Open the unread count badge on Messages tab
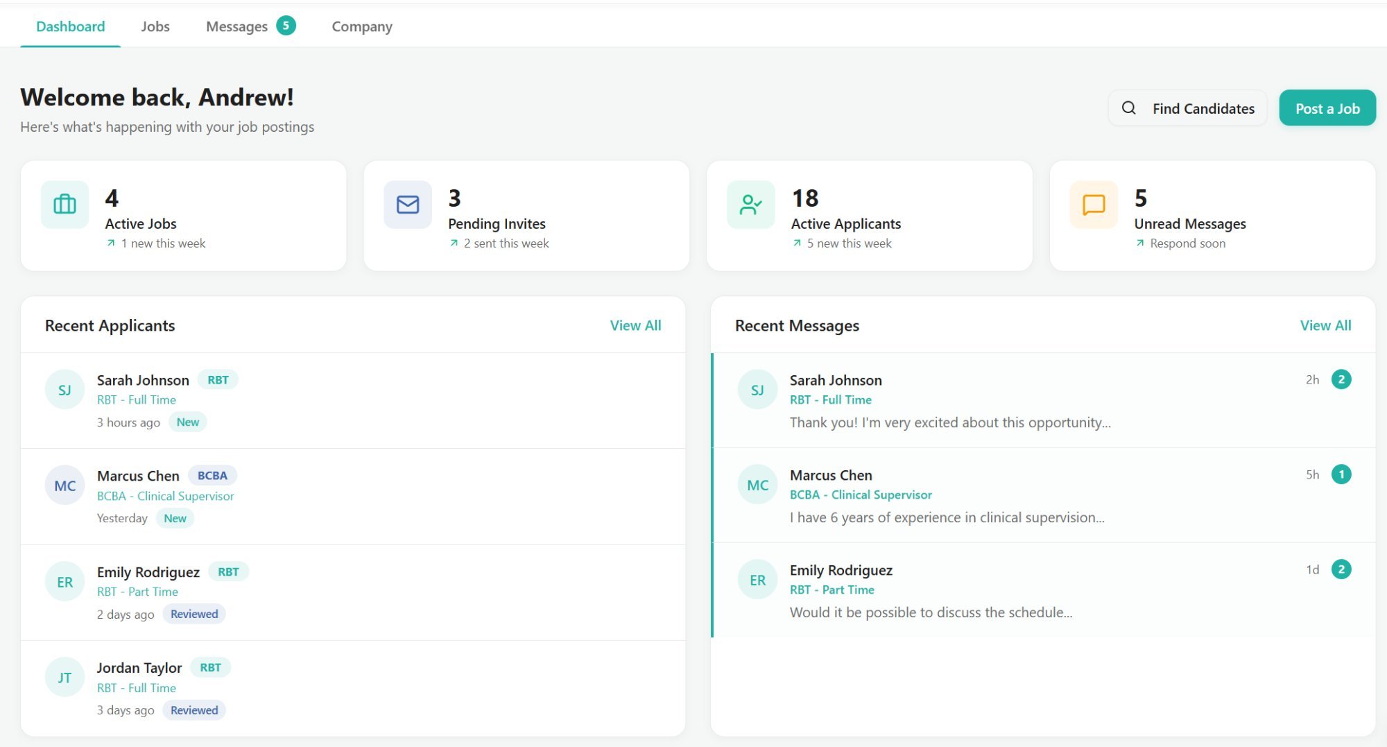This screenshot has width=1387, height=747. tap(285, 25)
